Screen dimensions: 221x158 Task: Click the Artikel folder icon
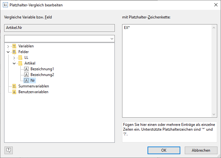pos(20,63)
